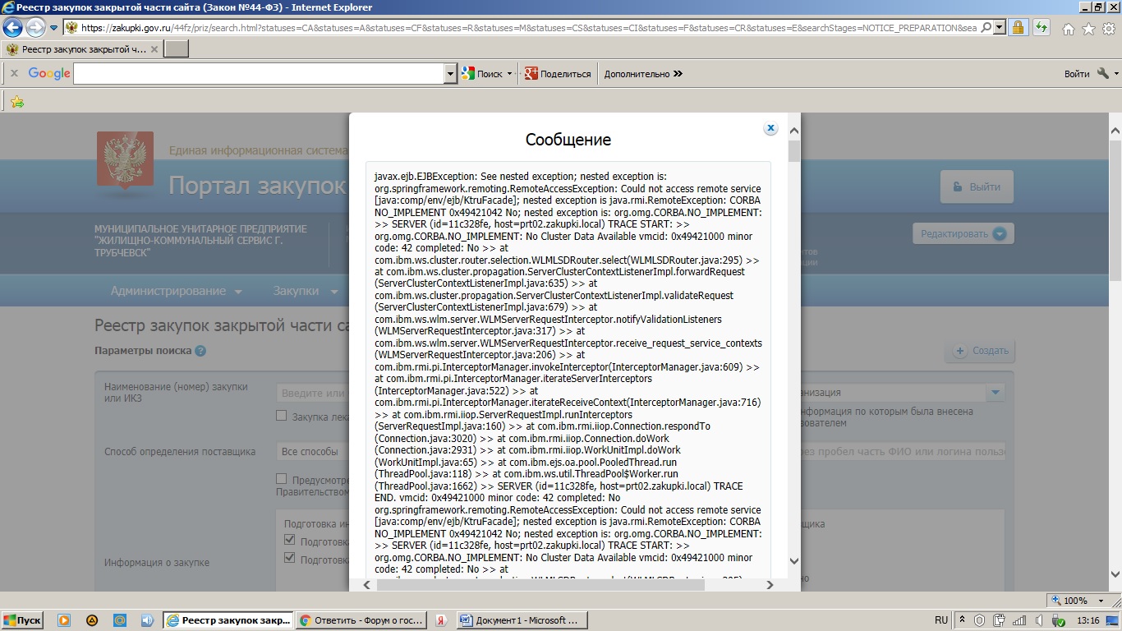Click the security lock icon in address bar

(1019, 28)
